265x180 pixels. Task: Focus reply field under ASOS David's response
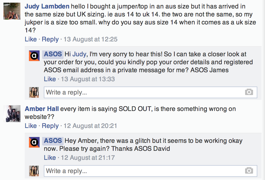[143, 171]
